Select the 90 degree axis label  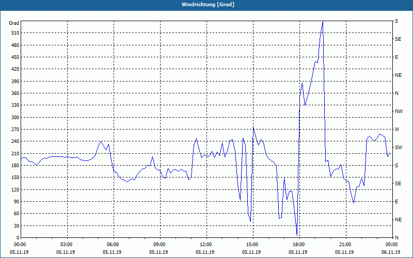tap(17, 201)
